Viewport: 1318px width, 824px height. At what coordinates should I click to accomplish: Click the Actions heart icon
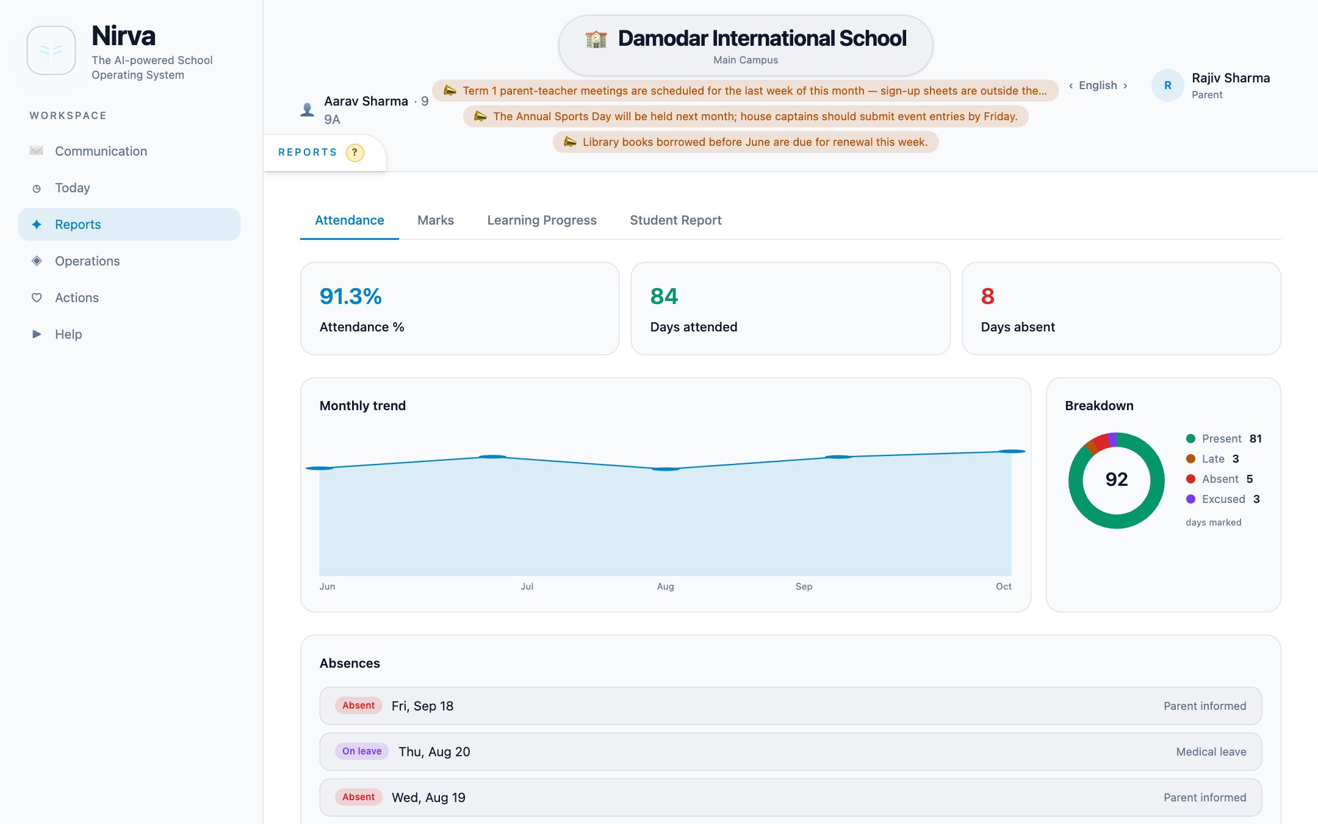37,297
